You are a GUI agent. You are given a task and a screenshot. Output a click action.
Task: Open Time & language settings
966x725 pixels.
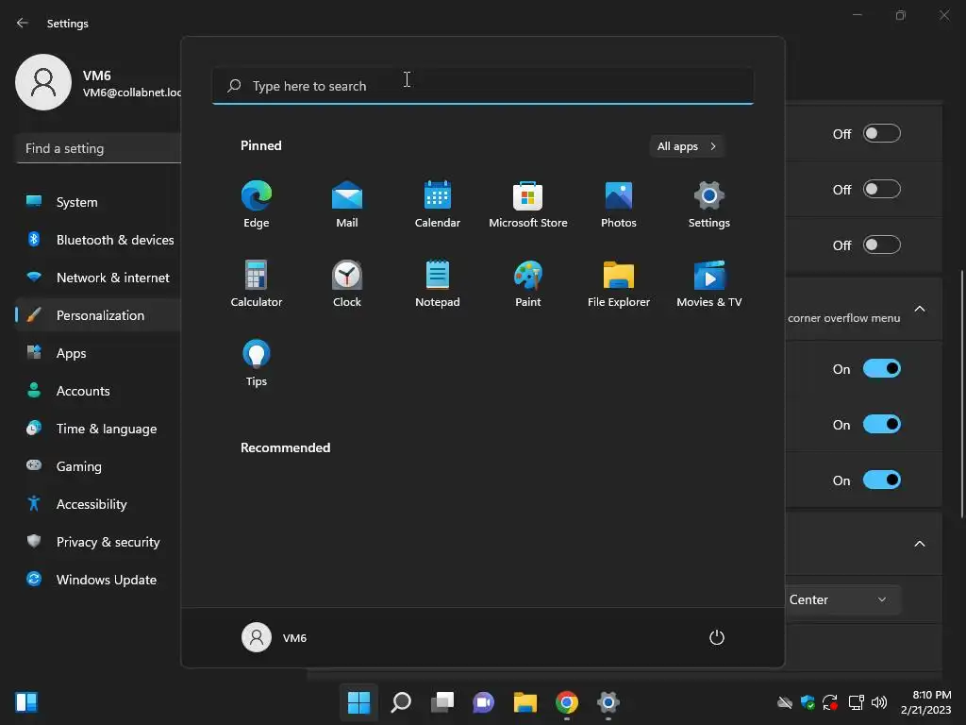[98, 429]
